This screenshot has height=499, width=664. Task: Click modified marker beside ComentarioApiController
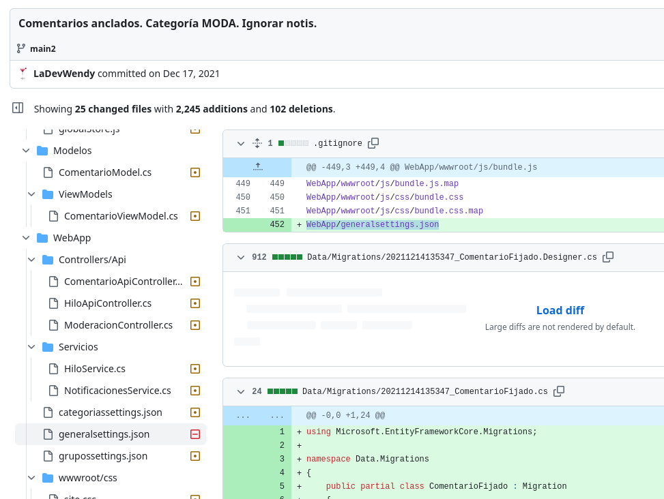click(195, 282)
